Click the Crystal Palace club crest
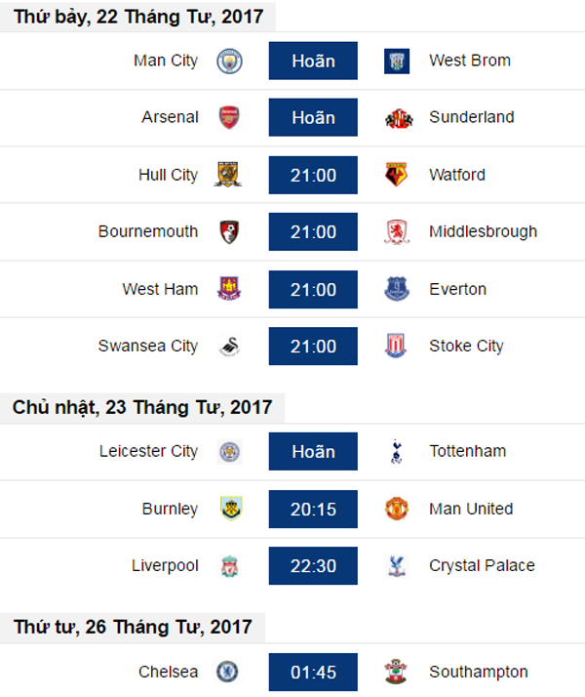The width and height of the screenshot is (585, 697). tap(397, 565)
